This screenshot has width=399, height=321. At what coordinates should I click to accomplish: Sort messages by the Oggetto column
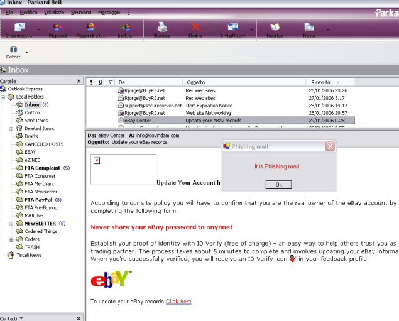(x=244, y=82)
